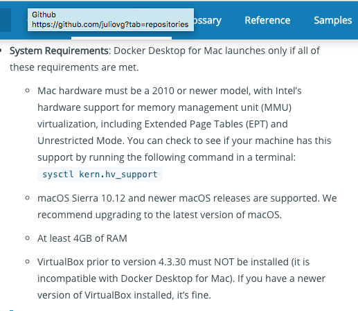Viewport: 358px width, 311px height.
Task: Click the bullet beside At least 4GB RAM
Action: click(27, 238)
